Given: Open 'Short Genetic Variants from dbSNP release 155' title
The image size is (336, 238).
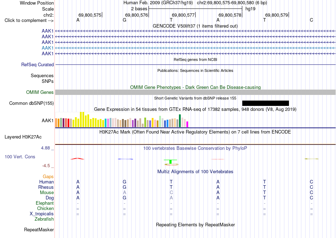Looking at the screenshot, I should pos(195,98).
